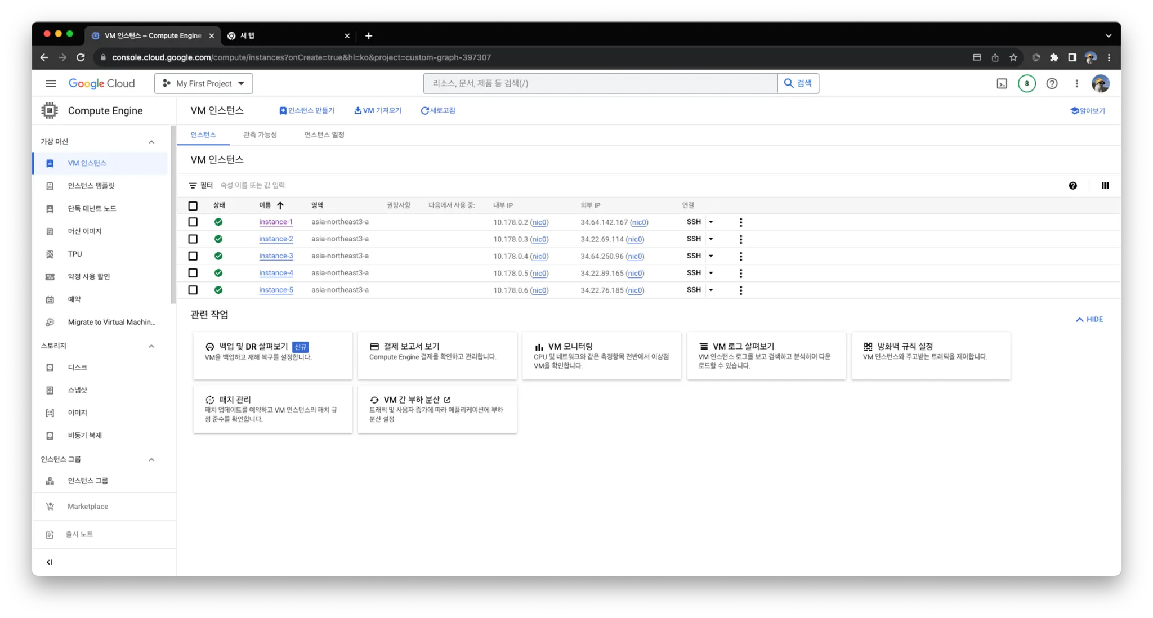Collapse the left sidebar panel arrow
The width and height of the screenshot is (1153, 618).
50,562
